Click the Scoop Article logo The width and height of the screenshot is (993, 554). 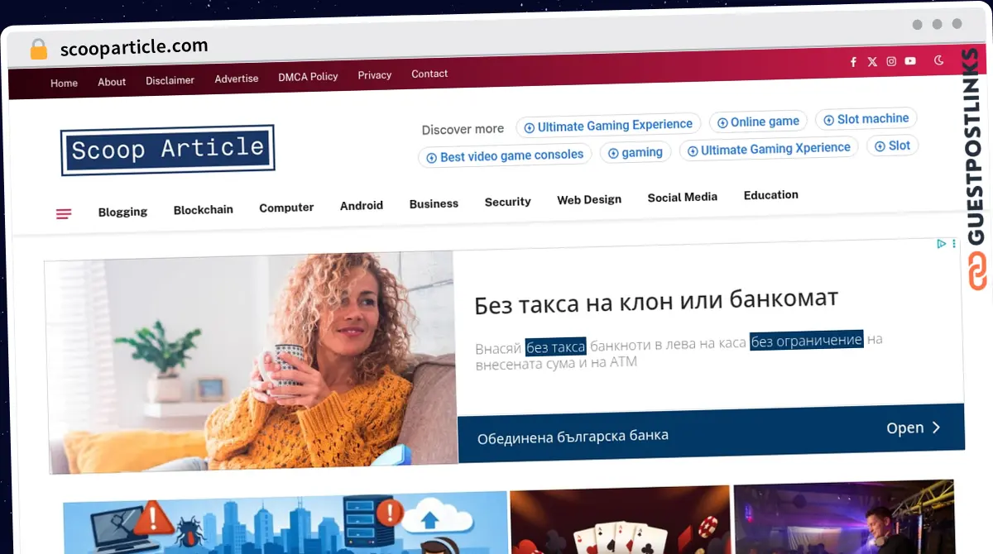click(x=167, y=150)
